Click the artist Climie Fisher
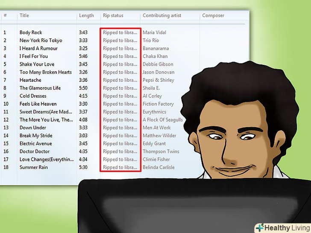This screenshot has height=233, width=311. (x=156, y=159)
